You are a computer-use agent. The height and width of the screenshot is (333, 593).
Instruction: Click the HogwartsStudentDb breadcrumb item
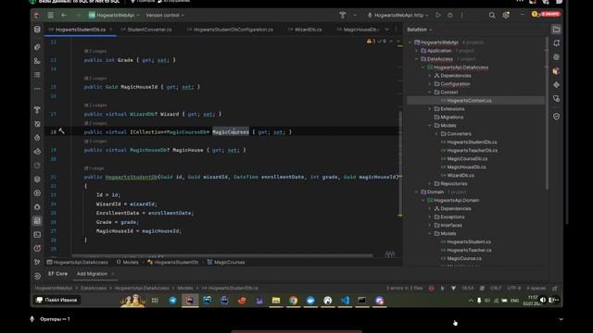172,262
